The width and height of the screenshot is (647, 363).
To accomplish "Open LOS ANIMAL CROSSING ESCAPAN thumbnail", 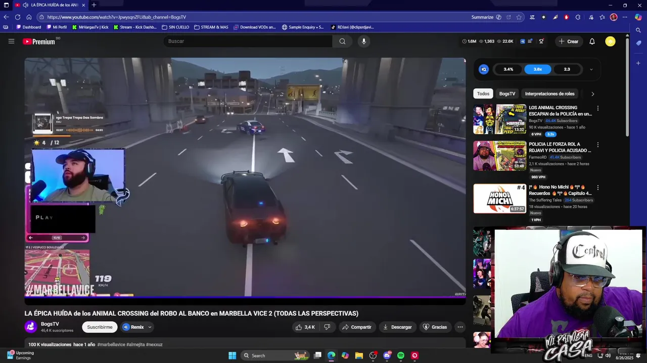I will [500, 119].
